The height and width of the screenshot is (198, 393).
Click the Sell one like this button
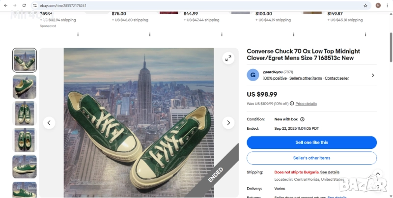311,142
